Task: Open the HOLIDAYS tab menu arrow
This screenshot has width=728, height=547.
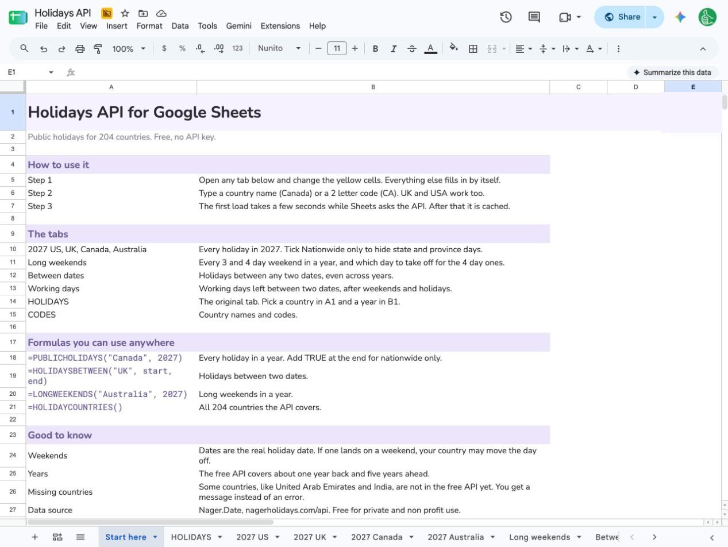Action: pos(219,537)
